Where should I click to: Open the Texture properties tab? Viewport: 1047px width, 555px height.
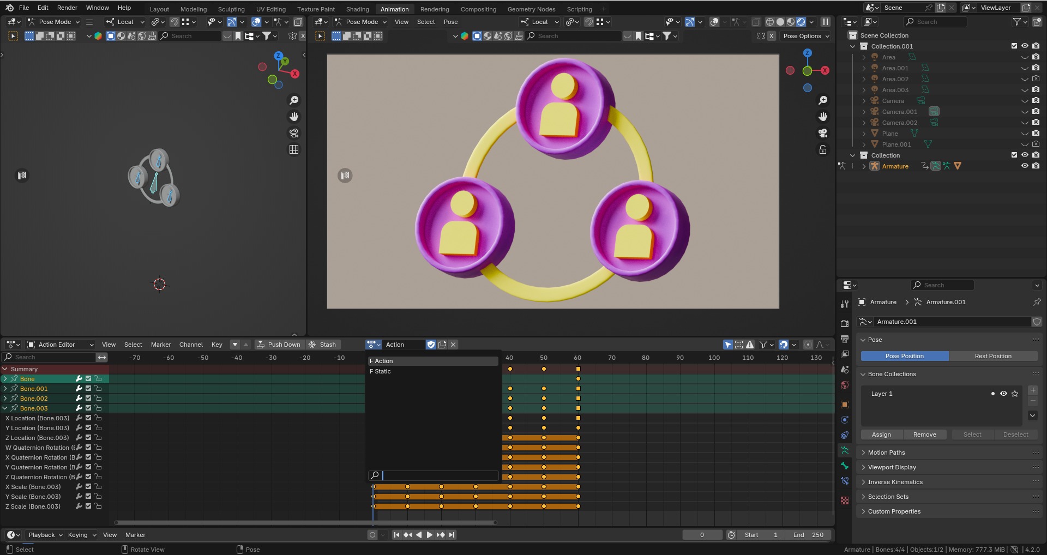845,500
